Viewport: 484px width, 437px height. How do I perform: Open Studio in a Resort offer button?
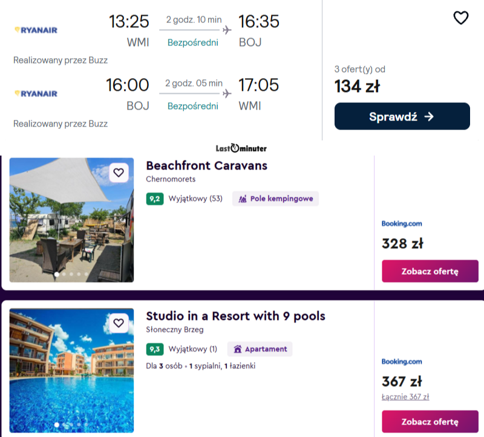tap(430, 421)
